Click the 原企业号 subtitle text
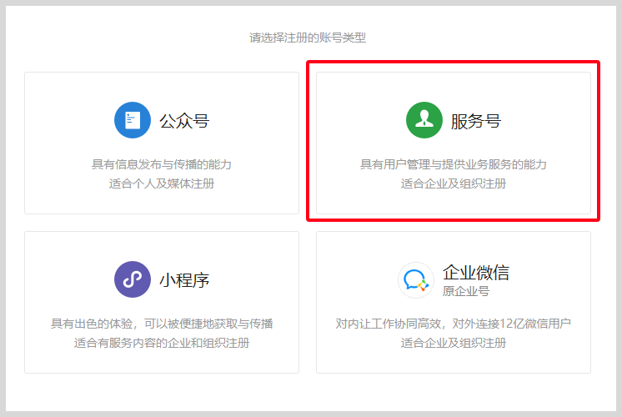 [466, 291]
